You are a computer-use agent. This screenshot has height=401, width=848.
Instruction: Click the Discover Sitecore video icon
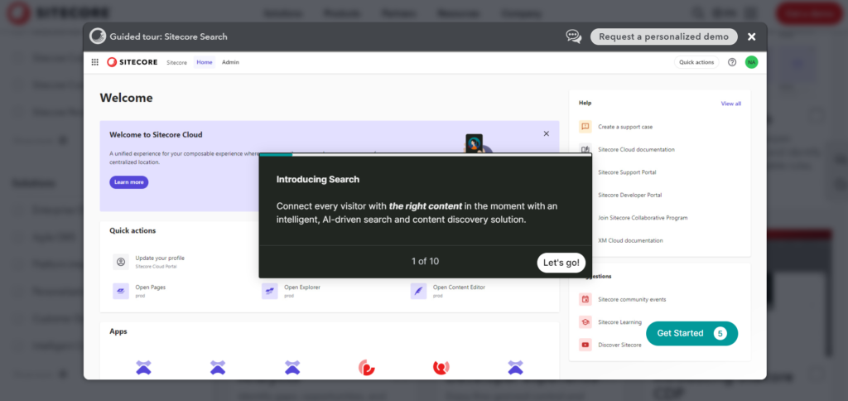tap(585, 345)
